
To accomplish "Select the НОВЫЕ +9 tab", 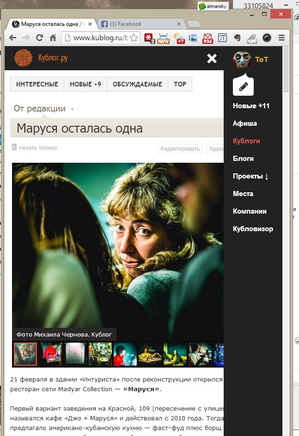I will point(85,84).
